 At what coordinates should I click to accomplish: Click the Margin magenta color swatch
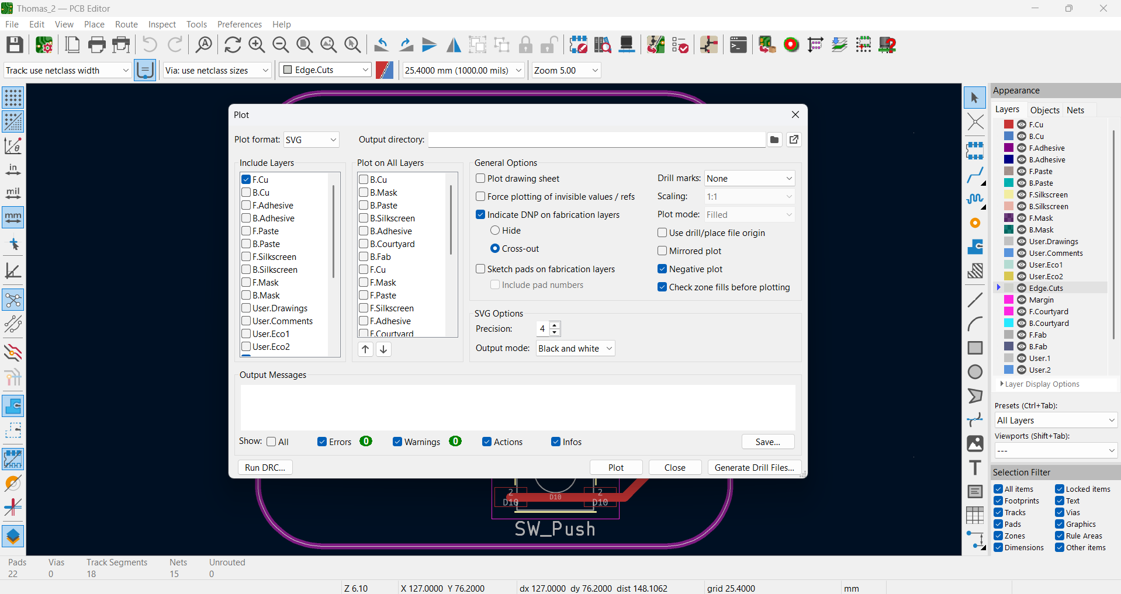(x=1009, y=300)
